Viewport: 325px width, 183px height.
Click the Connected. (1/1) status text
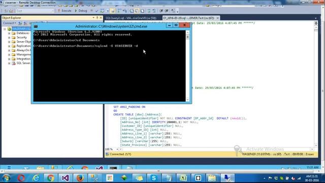120,154
